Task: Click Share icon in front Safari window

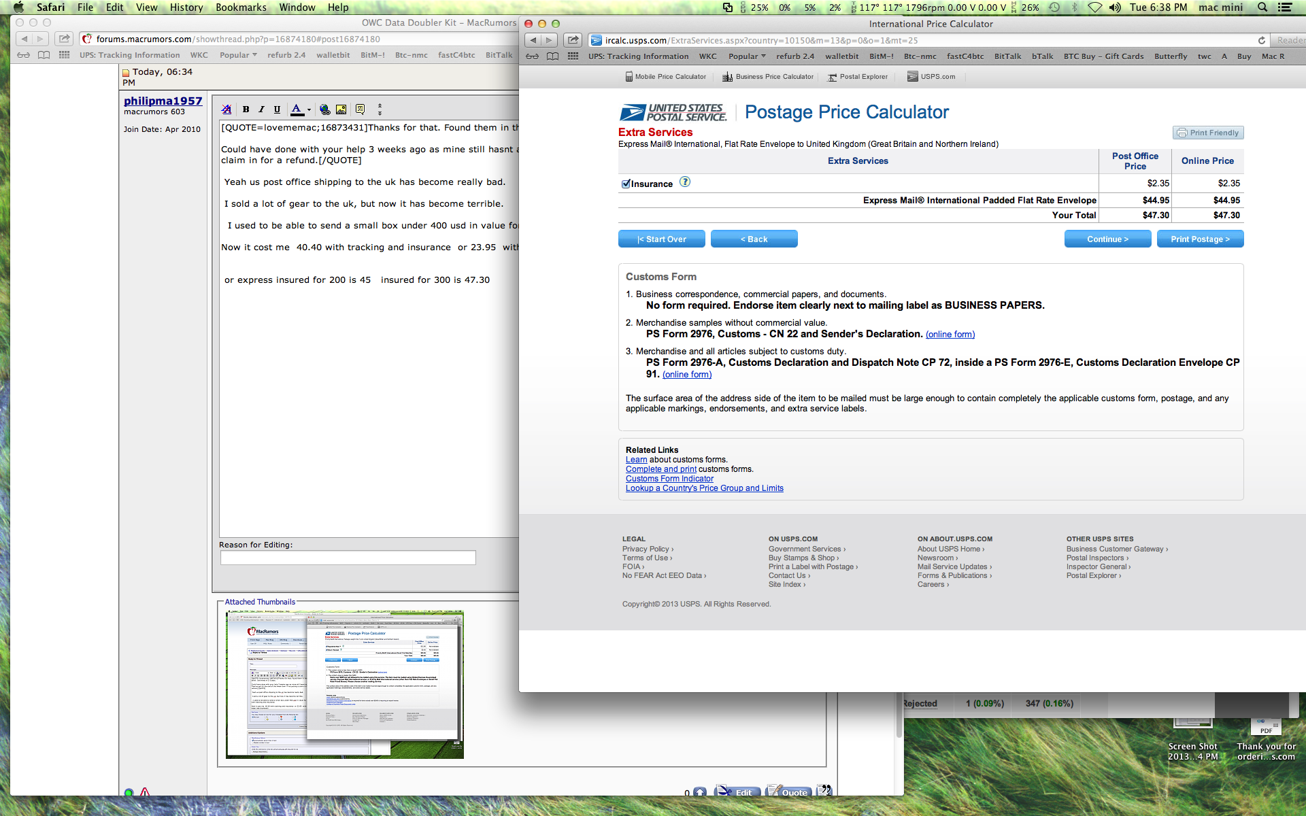Action: [x=573, y=40]
